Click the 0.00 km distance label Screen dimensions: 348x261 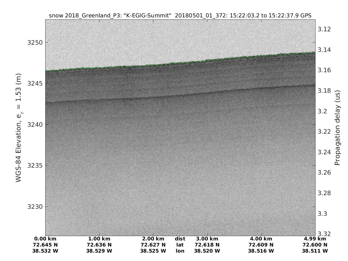46,239
